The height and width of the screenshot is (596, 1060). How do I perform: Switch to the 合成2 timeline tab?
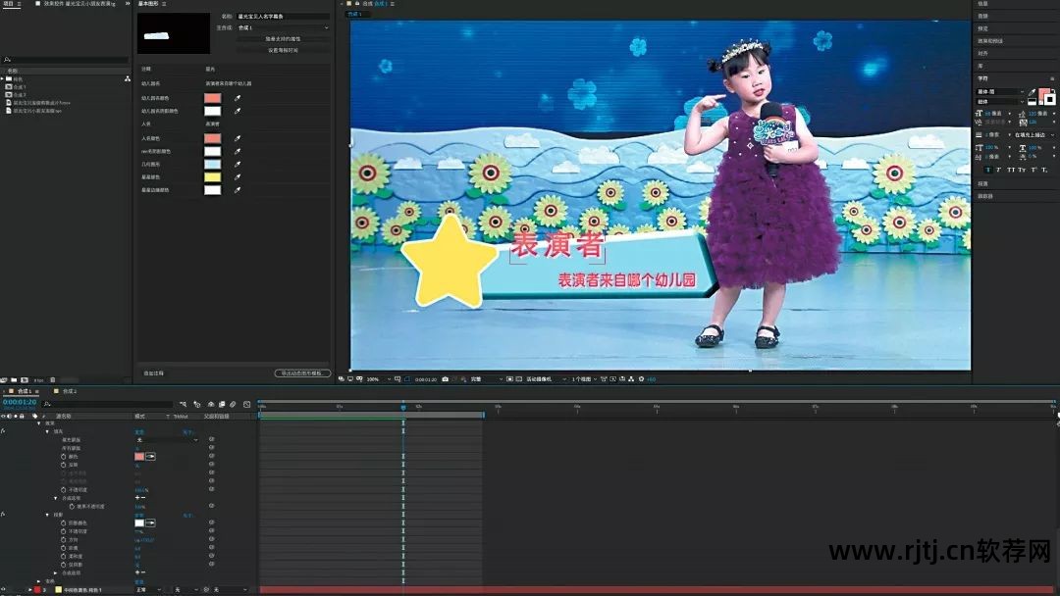tap(70, 391)
